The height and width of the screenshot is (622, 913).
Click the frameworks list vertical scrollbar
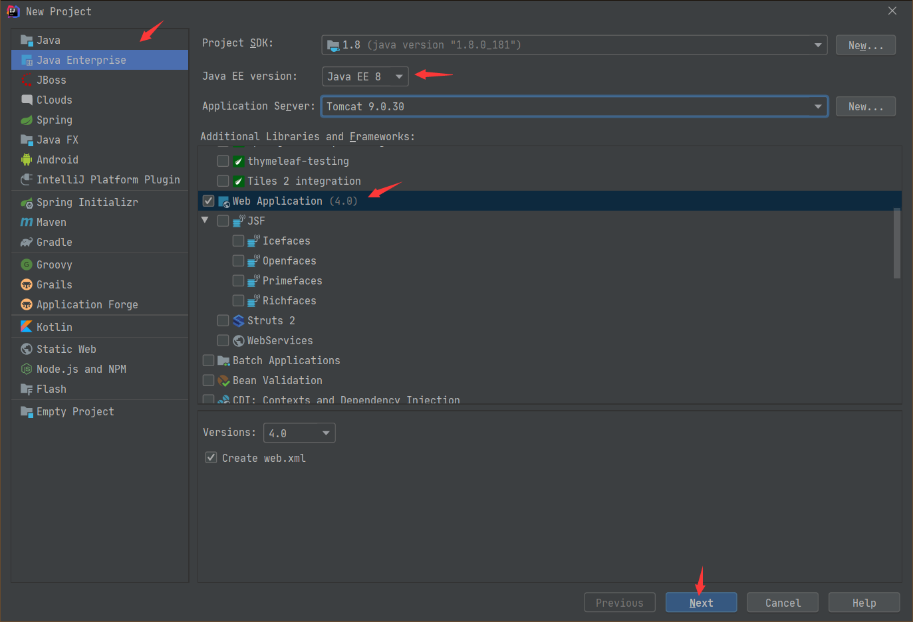tap(897, 243)
